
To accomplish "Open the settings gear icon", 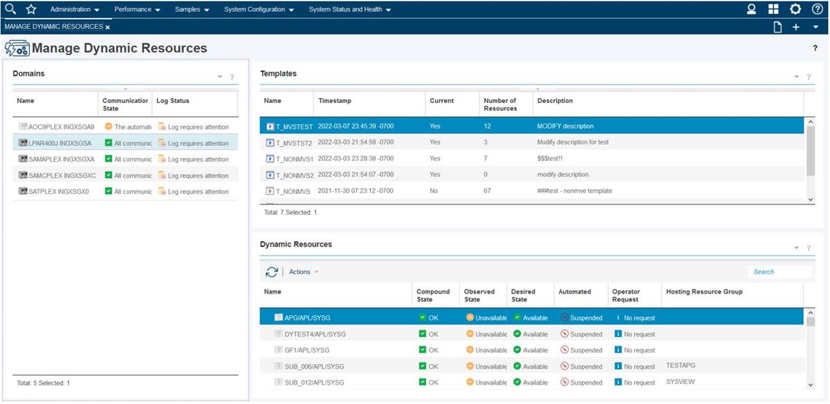I will point(795,10).
